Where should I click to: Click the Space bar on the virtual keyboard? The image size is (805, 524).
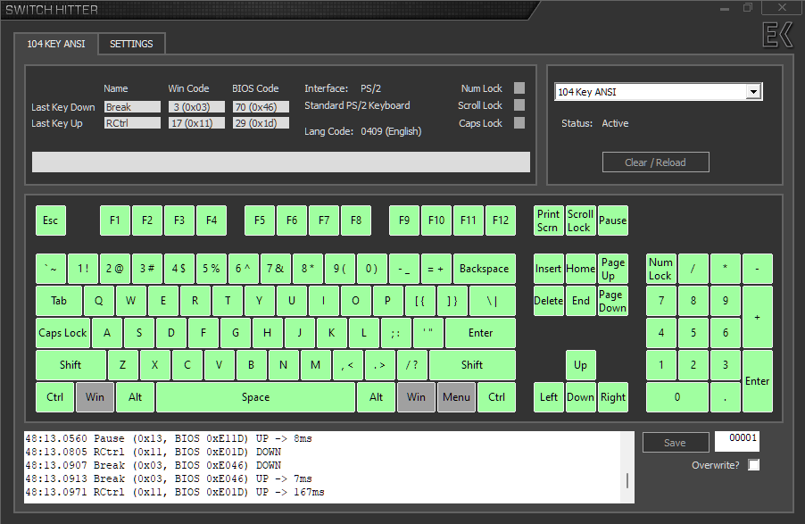pos(255,397)
